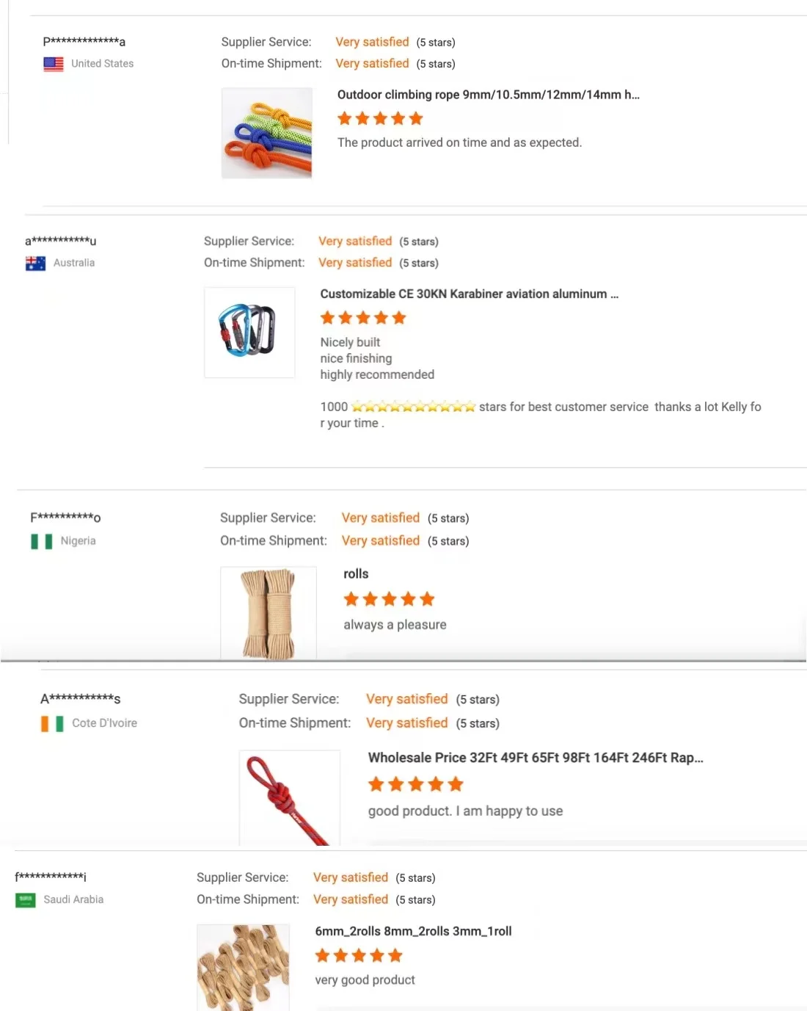Open the beige rope rolls thumbnail
This screenshot has width=807, height=1011.
pos(269,612)
